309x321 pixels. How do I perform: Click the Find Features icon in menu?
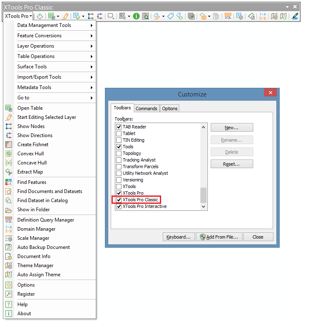tap(9, 182)
